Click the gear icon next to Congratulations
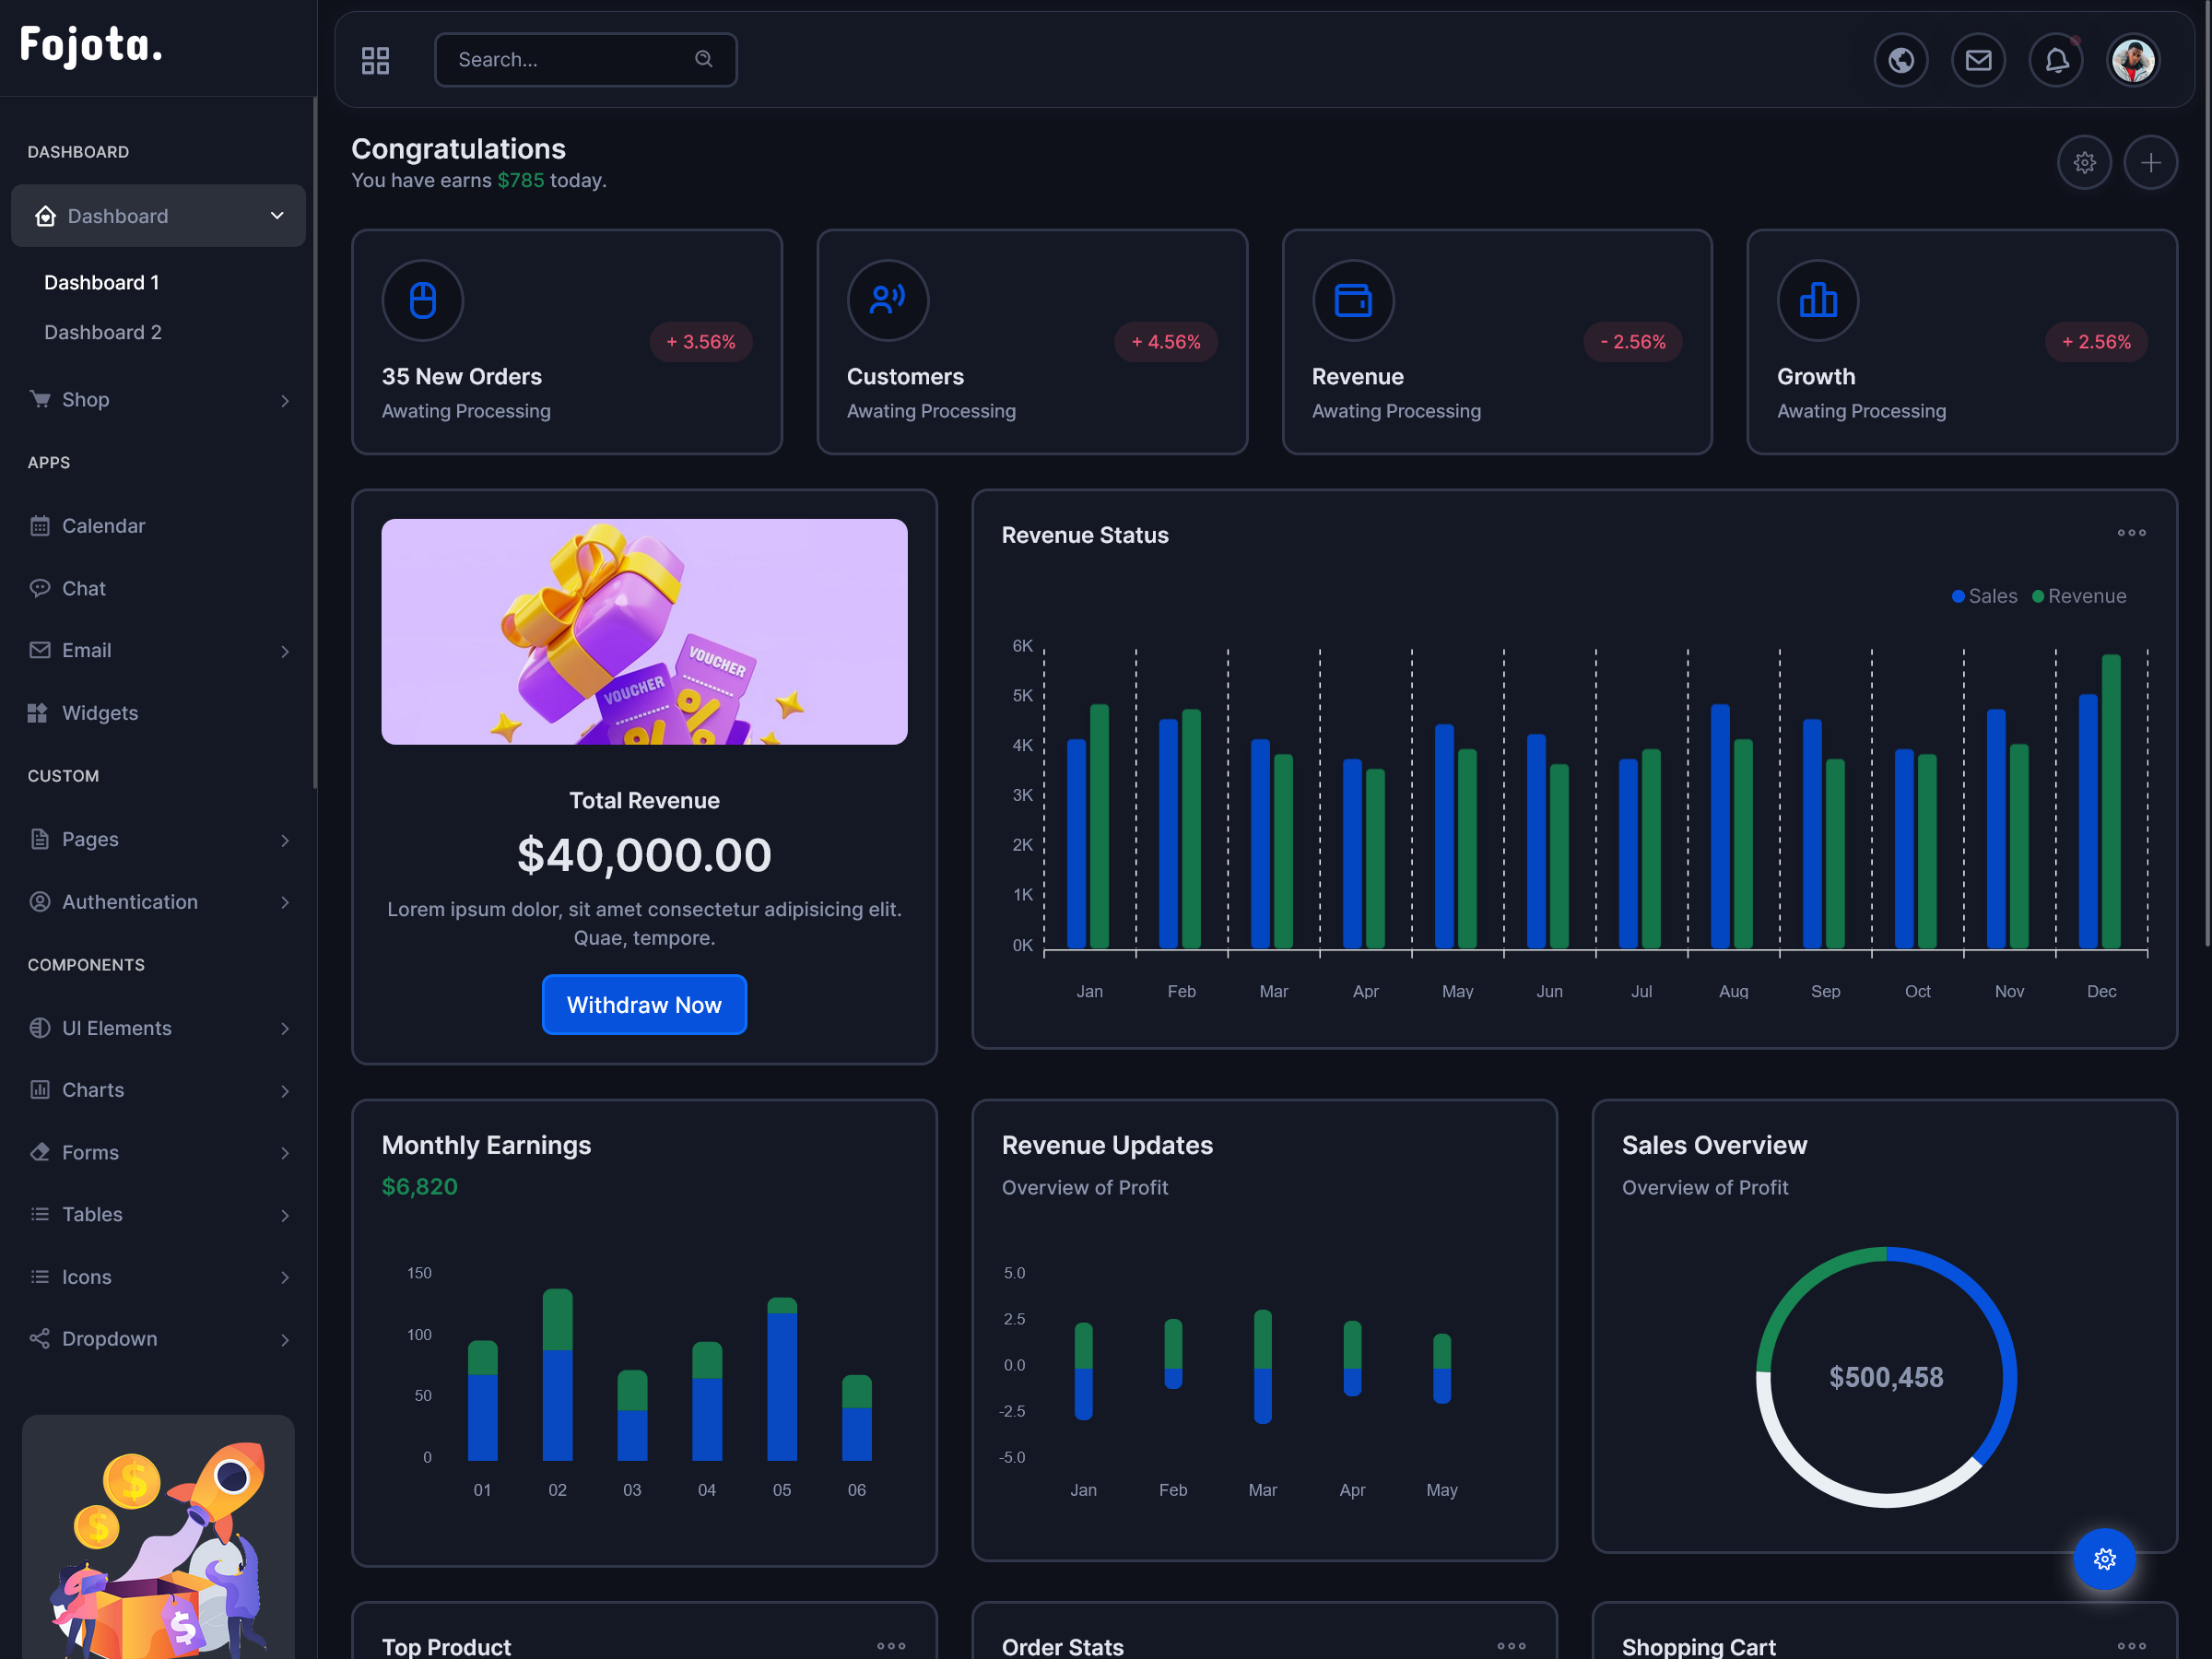The width and height of the screenshot is (2212, 1659). coord(2084,162)
